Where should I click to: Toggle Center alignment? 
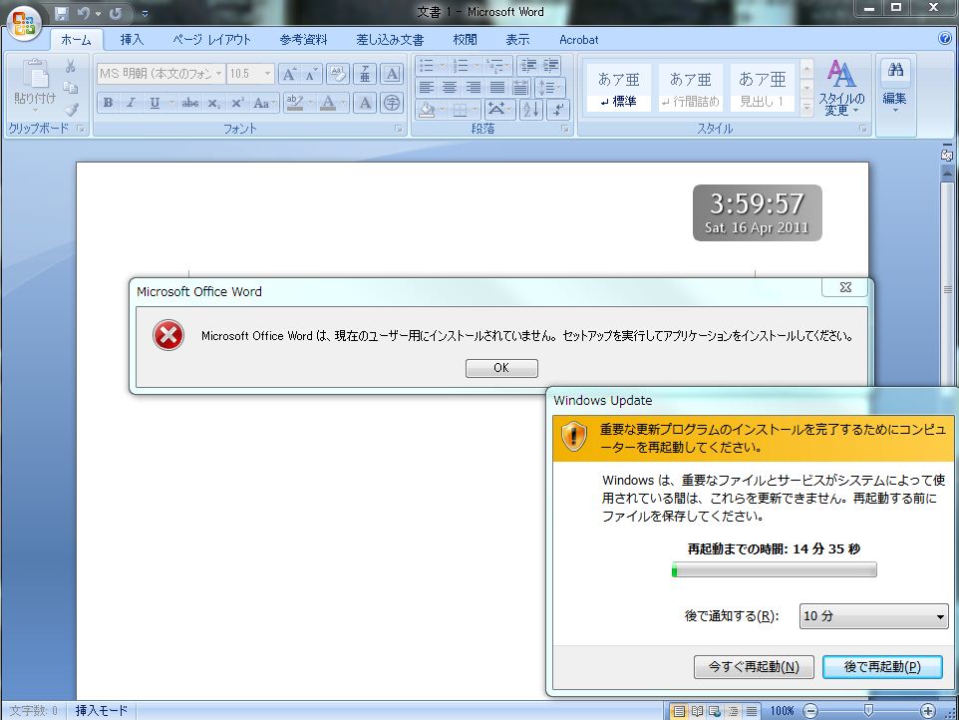pyautogui.click(x=450, y=88)
